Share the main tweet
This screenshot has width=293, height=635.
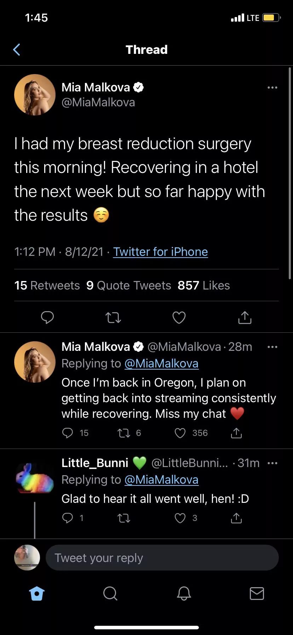[245, 317]
